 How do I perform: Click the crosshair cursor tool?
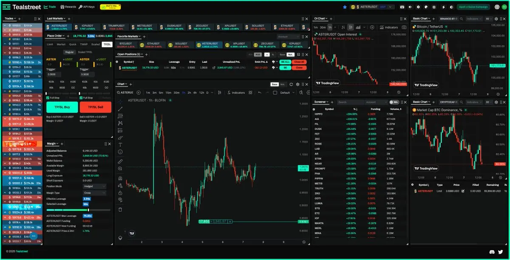[120, 101]
